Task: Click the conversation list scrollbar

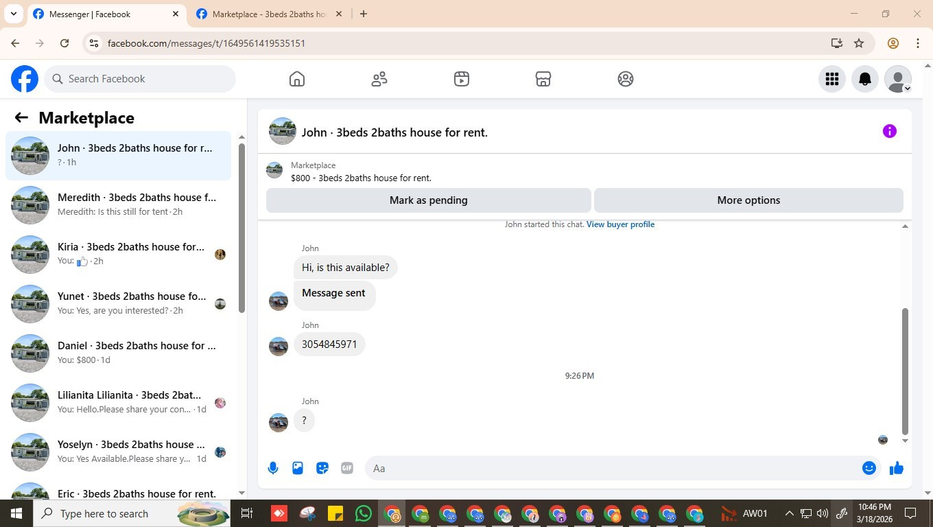Action: pyautogui.click(x=241, y=228)
